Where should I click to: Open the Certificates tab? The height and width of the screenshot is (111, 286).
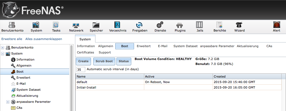coord(85,52)
